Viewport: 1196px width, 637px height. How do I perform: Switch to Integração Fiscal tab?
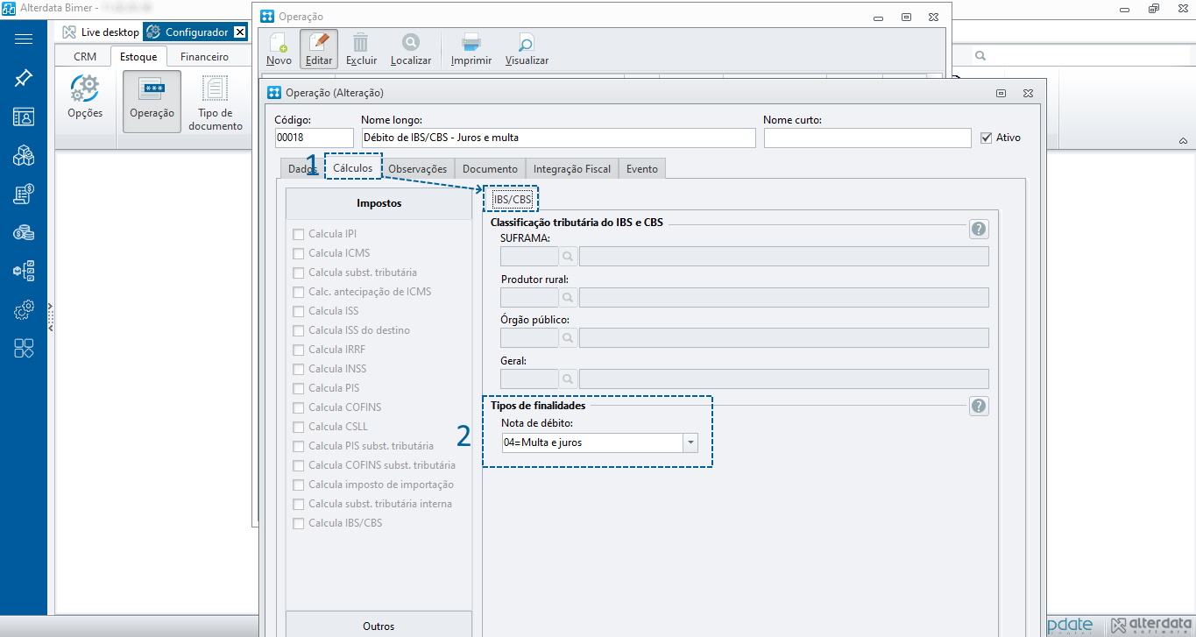point(571,169)
